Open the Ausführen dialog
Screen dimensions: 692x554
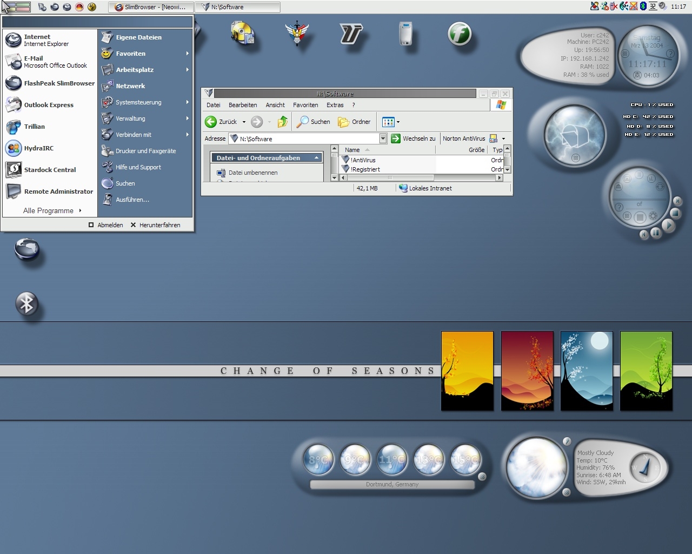pyautogui.click(x=145, y=200)
